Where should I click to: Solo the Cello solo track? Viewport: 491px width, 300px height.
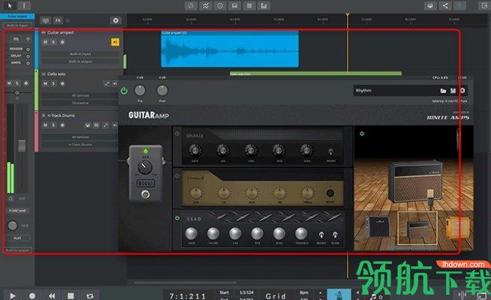point(53,83)
